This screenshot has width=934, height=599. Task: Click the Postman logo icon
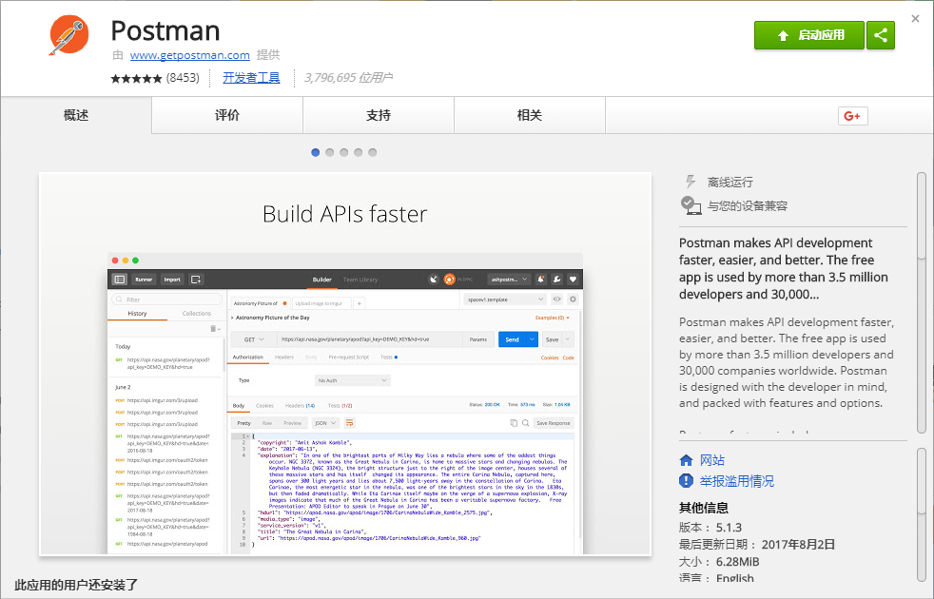point(69,35)
